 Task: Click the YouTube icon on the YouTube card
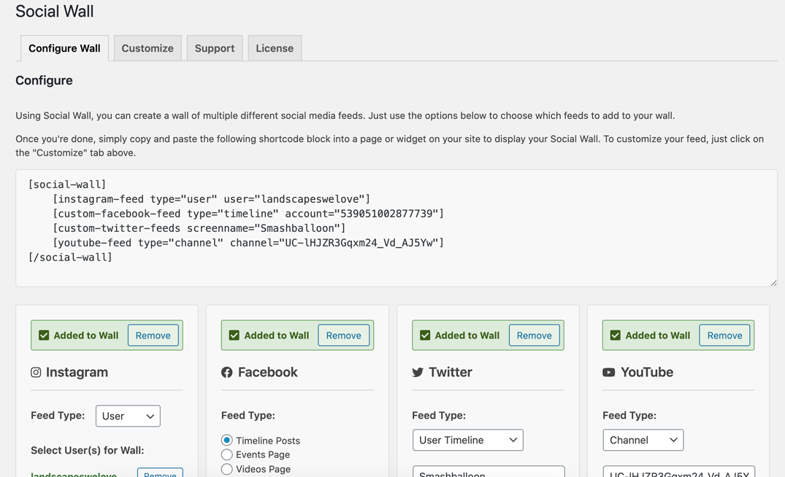point(610,372)
